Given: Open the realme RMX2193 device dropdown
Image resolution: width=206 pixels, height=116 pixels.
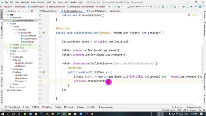Looking at the screenshot, I should 137,6.
